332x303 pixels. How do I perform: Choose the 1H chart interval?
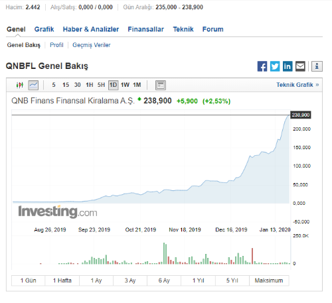[90, 85]
